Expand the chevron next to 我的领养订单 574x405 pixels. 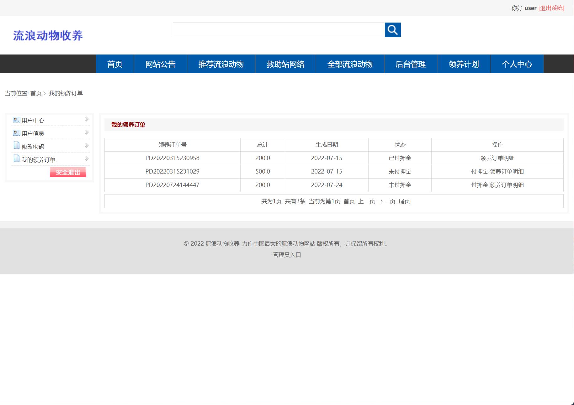87,158
